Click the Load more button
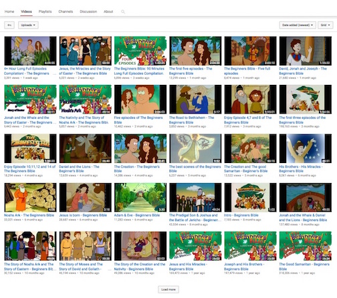Image resolution: width=337 pixels, height=298 pixels. 168,289
